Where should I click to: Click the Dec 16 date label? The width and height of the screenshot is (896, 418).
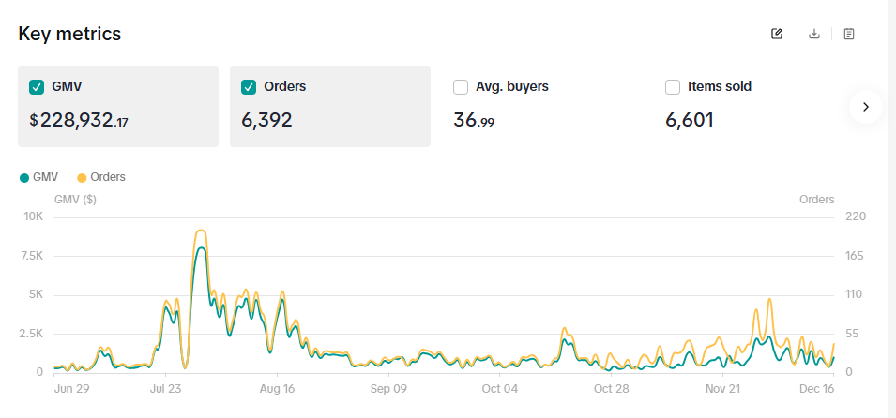(x=816, y=388)
